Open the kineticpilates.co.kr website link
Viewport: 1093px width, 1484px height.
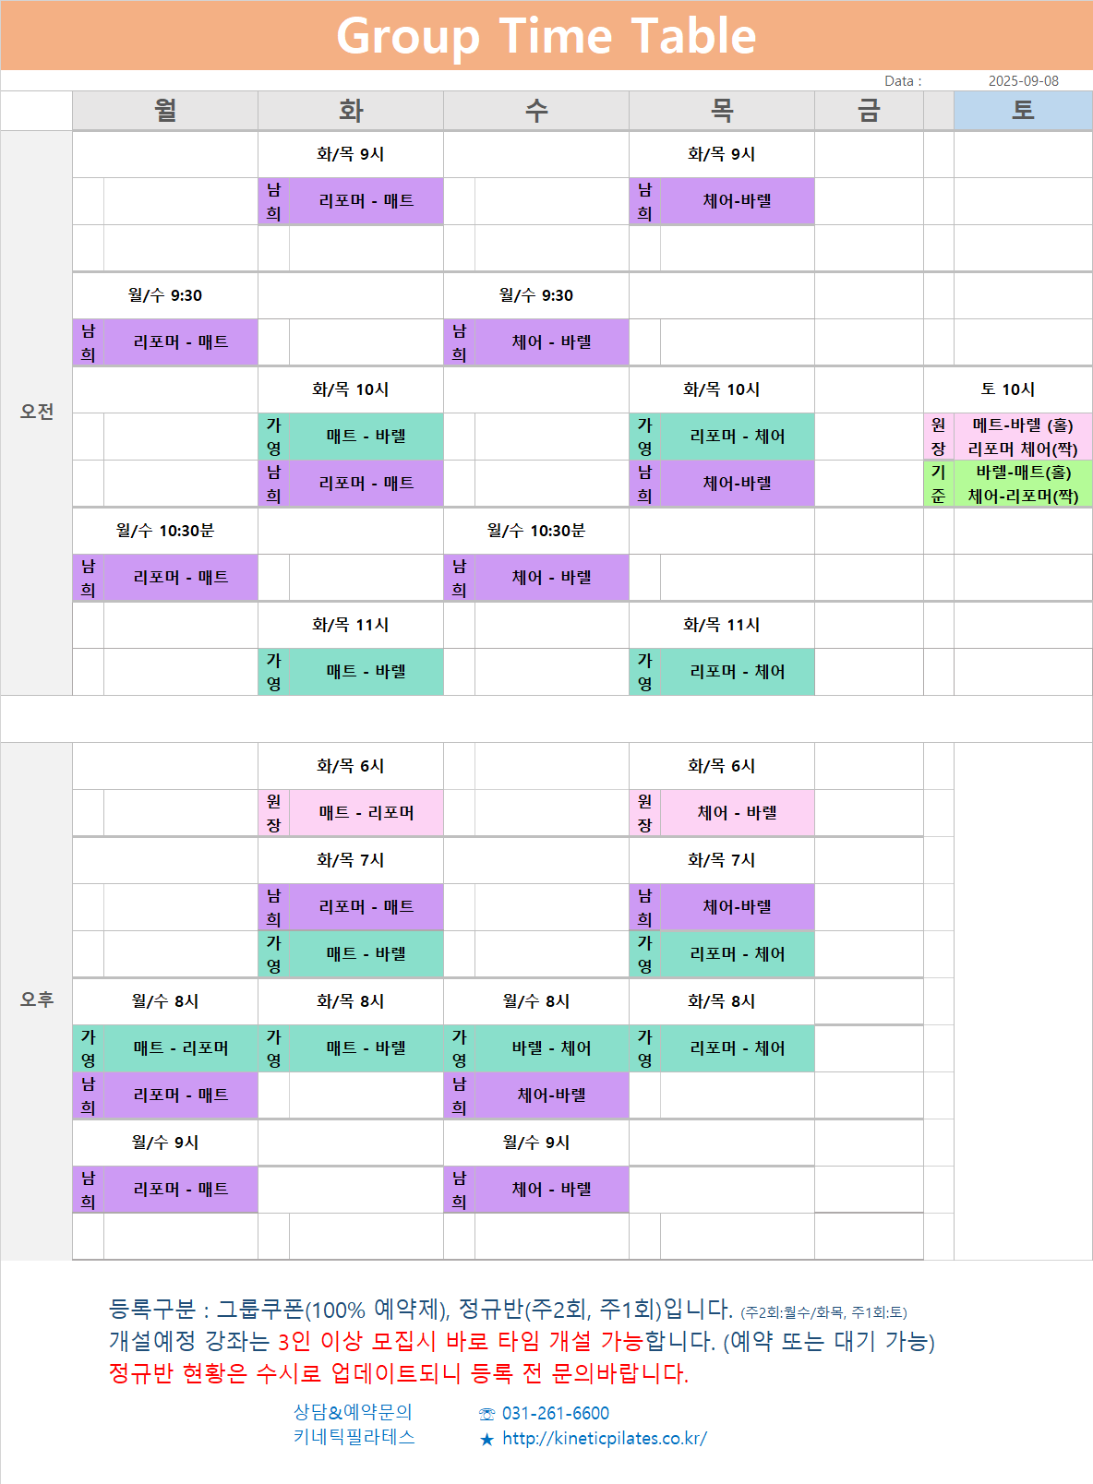[605, 1439]
